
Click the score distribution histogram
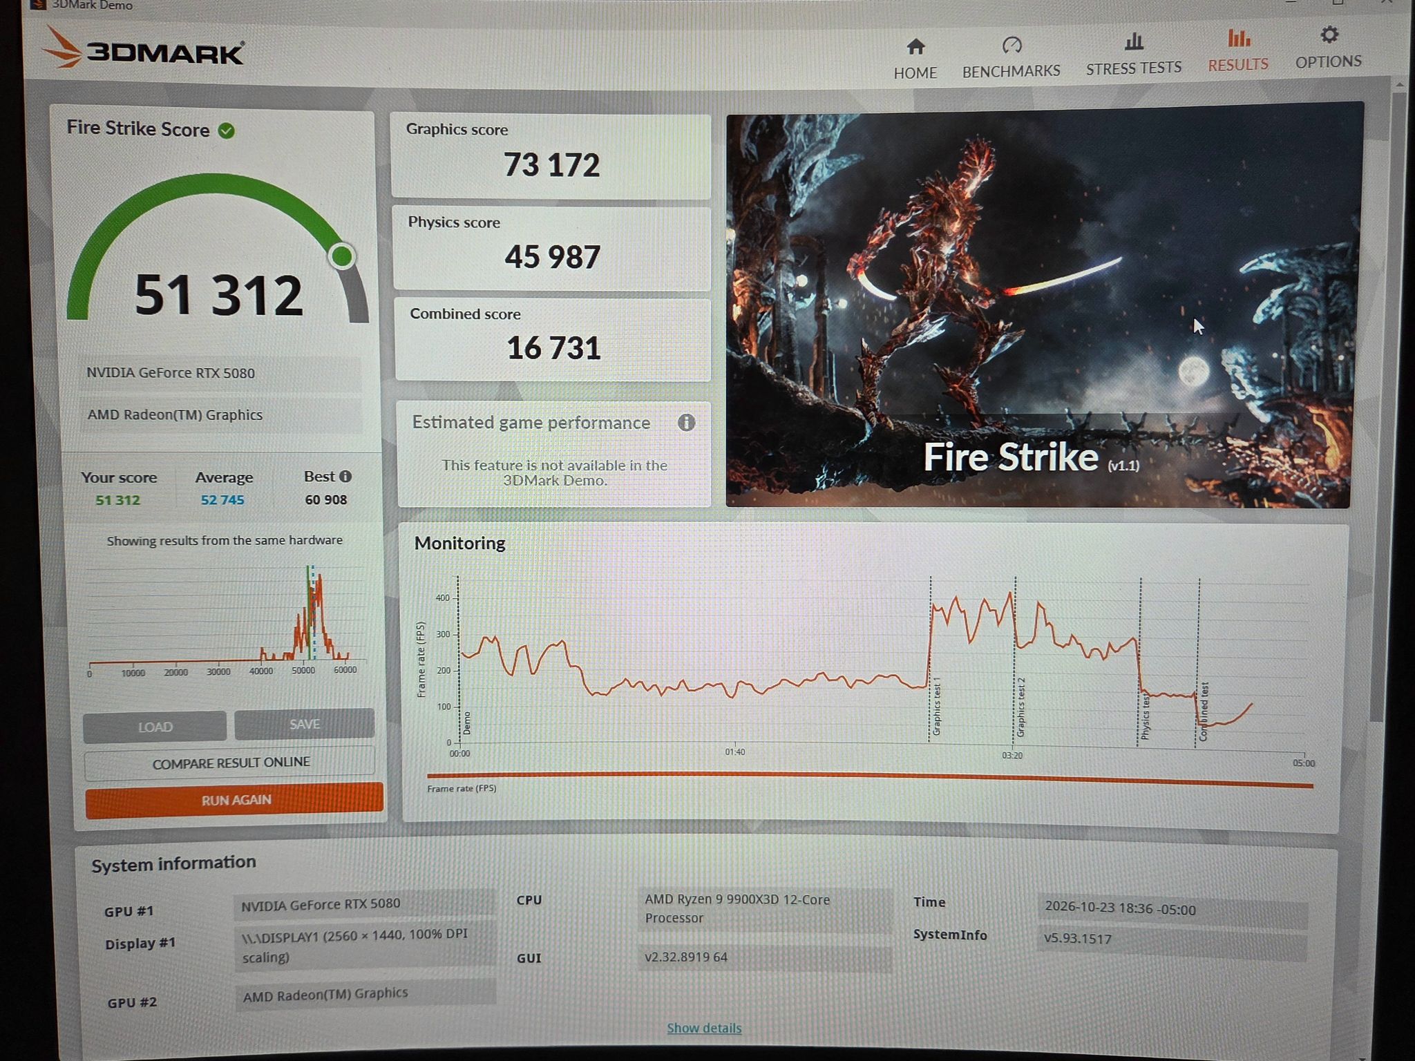click(222, 620)
